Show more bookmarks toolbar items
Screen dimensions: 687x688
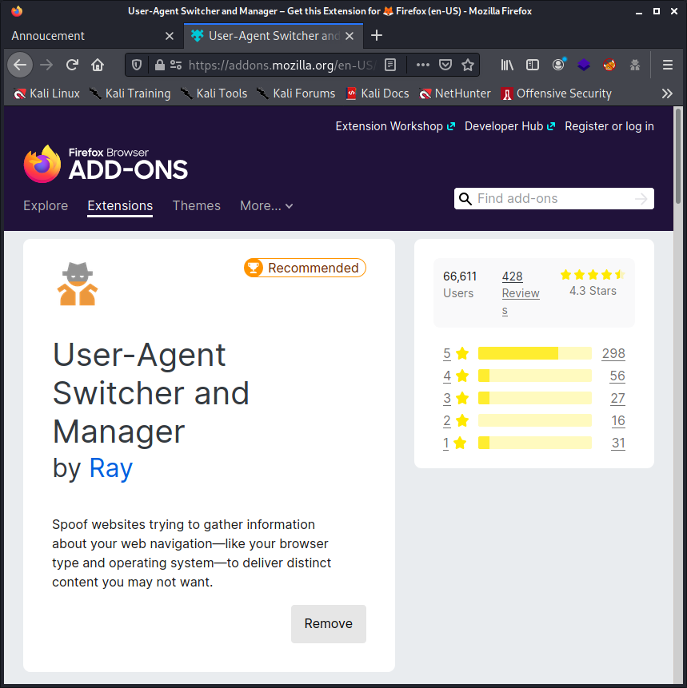click(667, 93)
